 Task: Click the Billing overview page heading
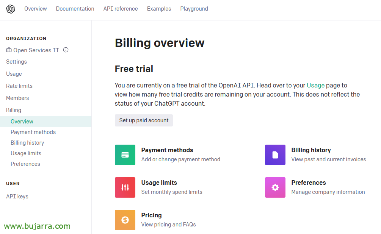click(x=160, y=43)
